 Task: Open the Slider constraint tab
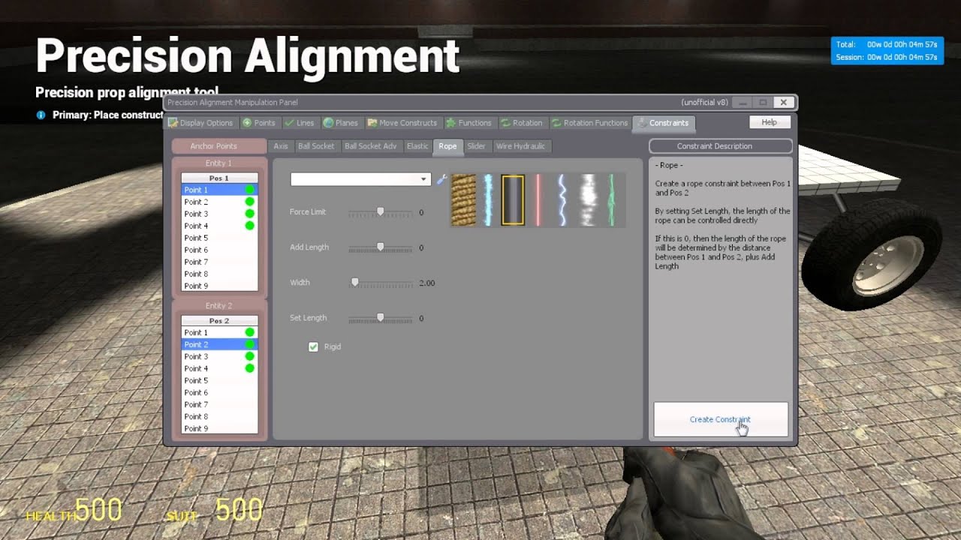pyautogui.click(x=477, y=146)
